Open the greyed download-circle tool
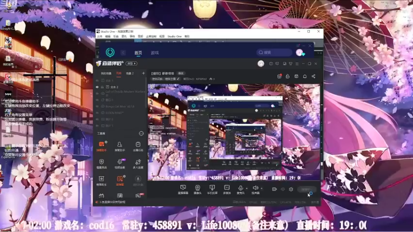413x232 pixels. coord(138,180)
